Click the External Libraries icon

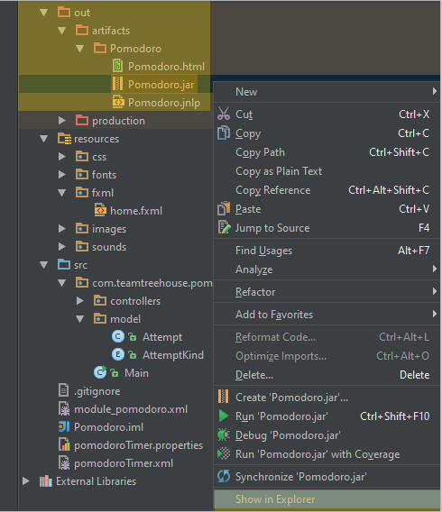[x=46, y=481]
